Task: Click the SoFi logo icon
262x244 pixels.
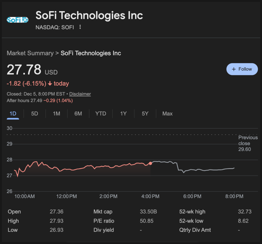Action: [17, 20]
